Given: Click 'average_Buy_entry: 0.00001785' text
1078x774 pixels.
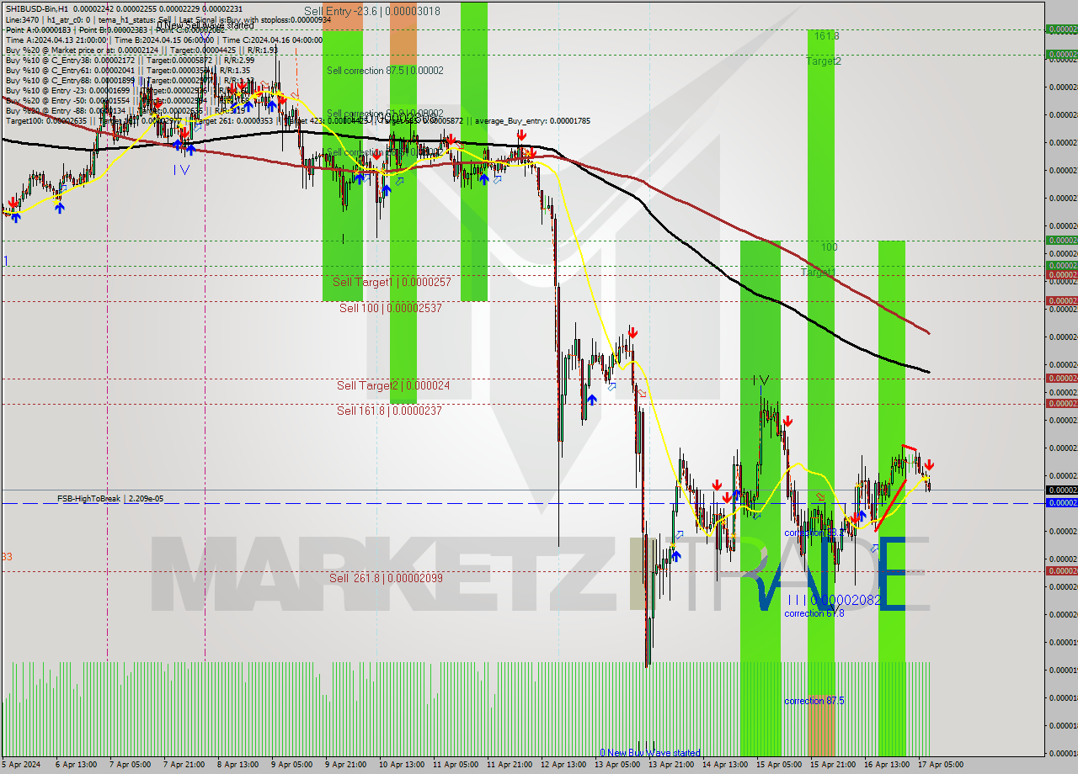Looking at the screenshot, I should [531, 121].
